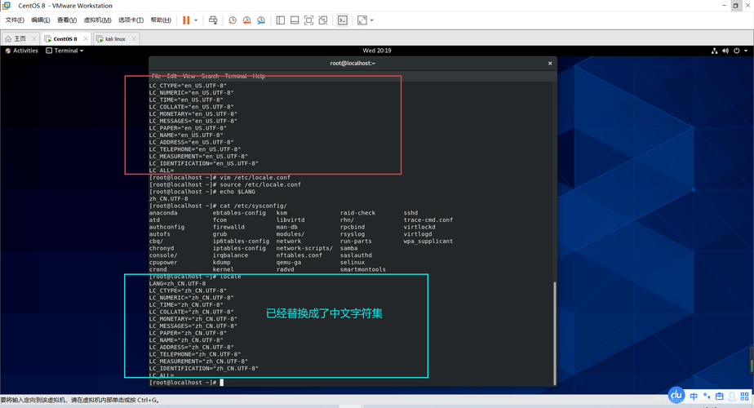This screenshot has width=754, height=408.
Task: Toggle the thumbnail bar view icon
Action: click(x=295, y=20)
